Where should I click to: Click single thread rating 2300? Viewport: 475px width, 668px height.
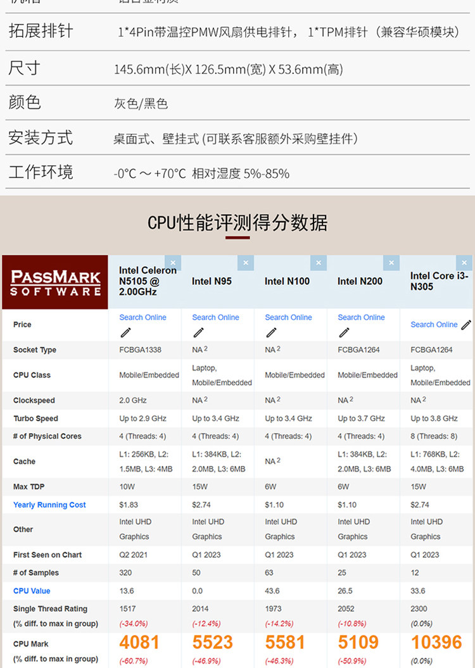[419, 608]
